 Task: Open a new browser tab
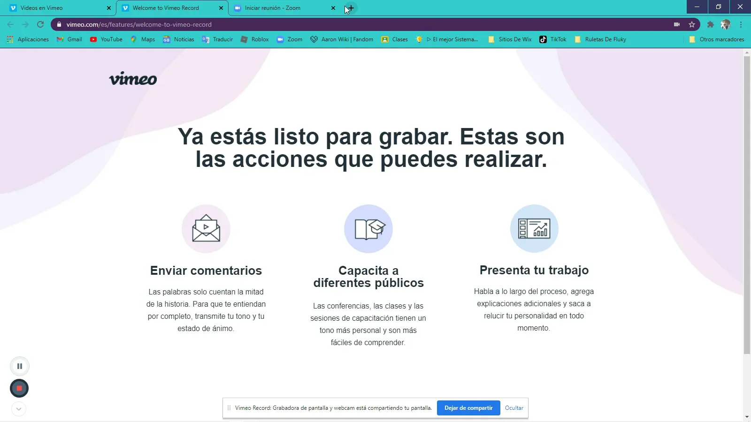click(x=350, y=8)
